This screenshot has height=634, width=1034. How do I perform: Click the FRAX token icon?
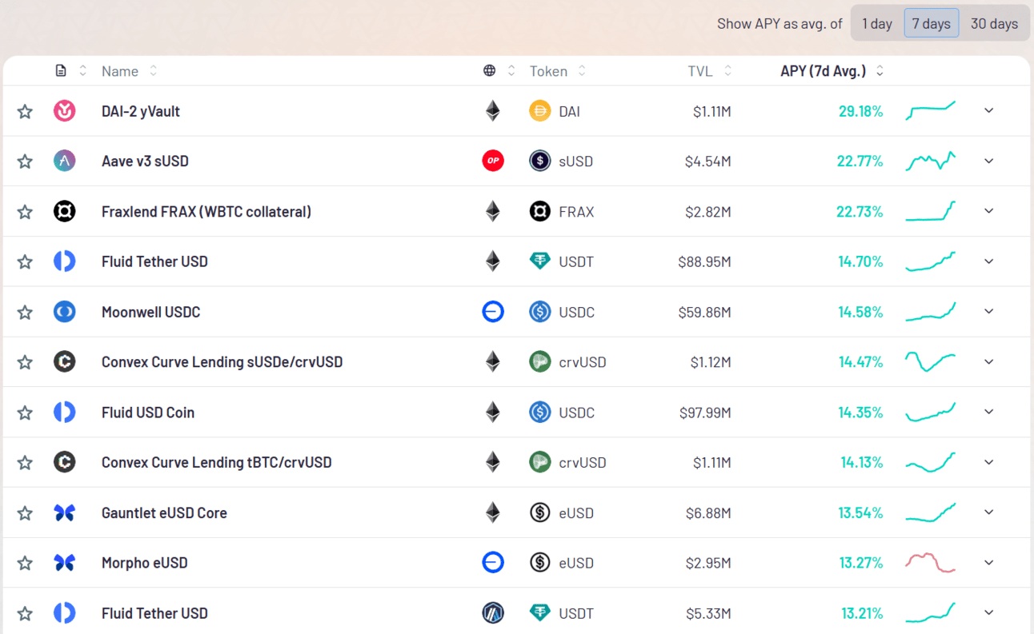540,212
